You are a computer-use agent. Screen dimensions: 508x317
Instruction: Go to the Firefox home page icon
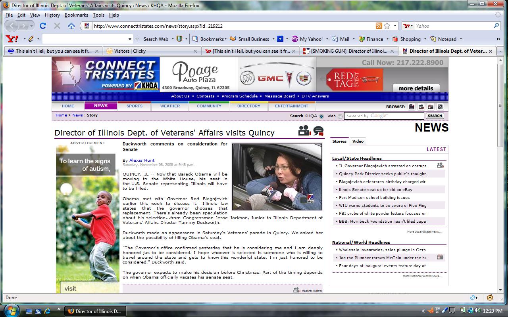pos(71,26)
